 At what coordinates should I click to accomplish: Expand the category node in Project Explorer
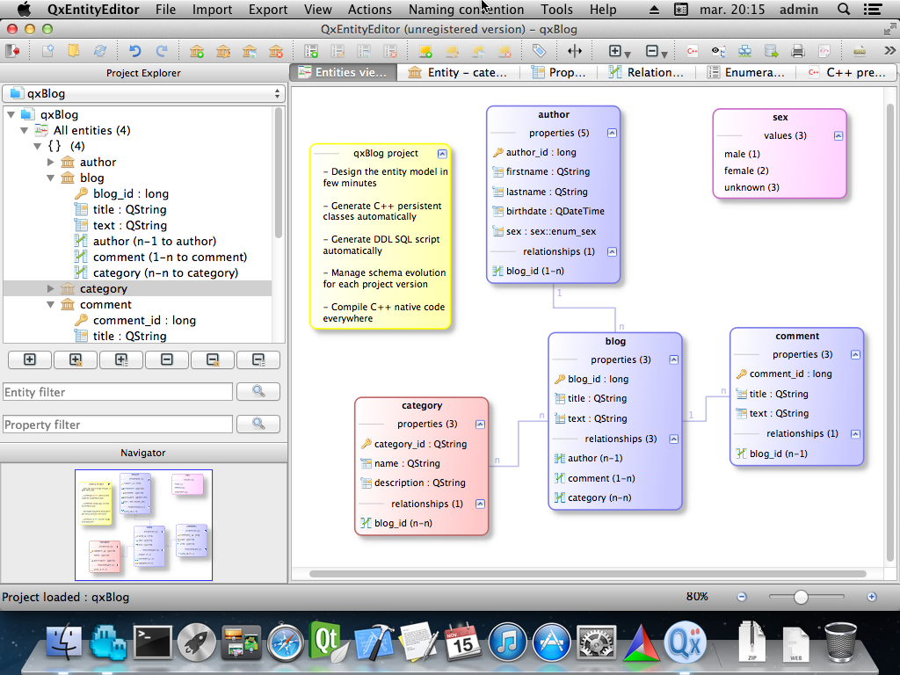coord(50,288)
